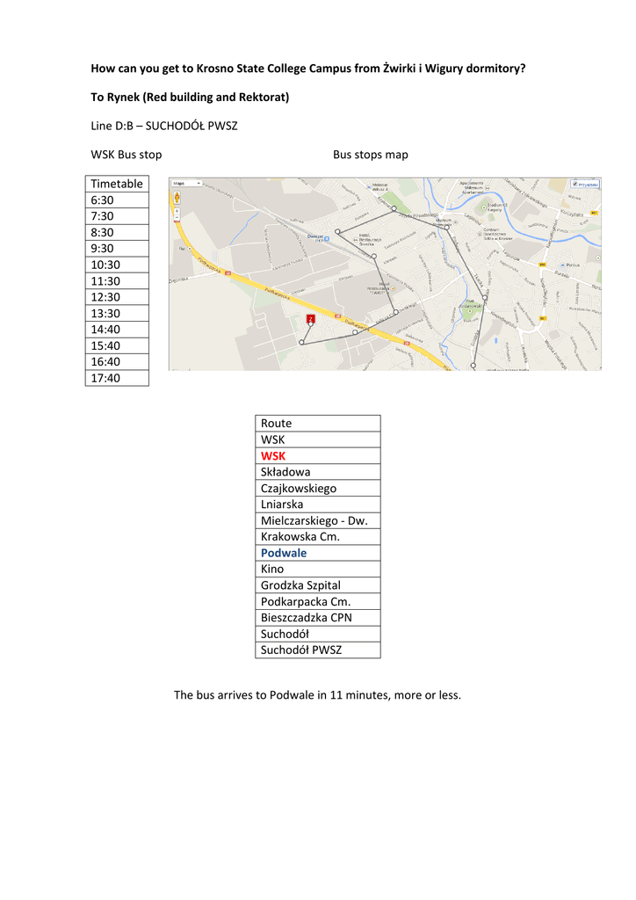
Task: Select the Dworzec PKP station icon
Action: [x=325, y=237]
